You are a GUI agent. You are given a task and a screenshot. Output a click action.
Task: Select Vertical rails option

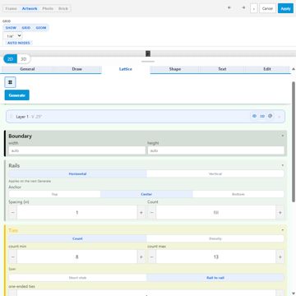click(215, 173)
